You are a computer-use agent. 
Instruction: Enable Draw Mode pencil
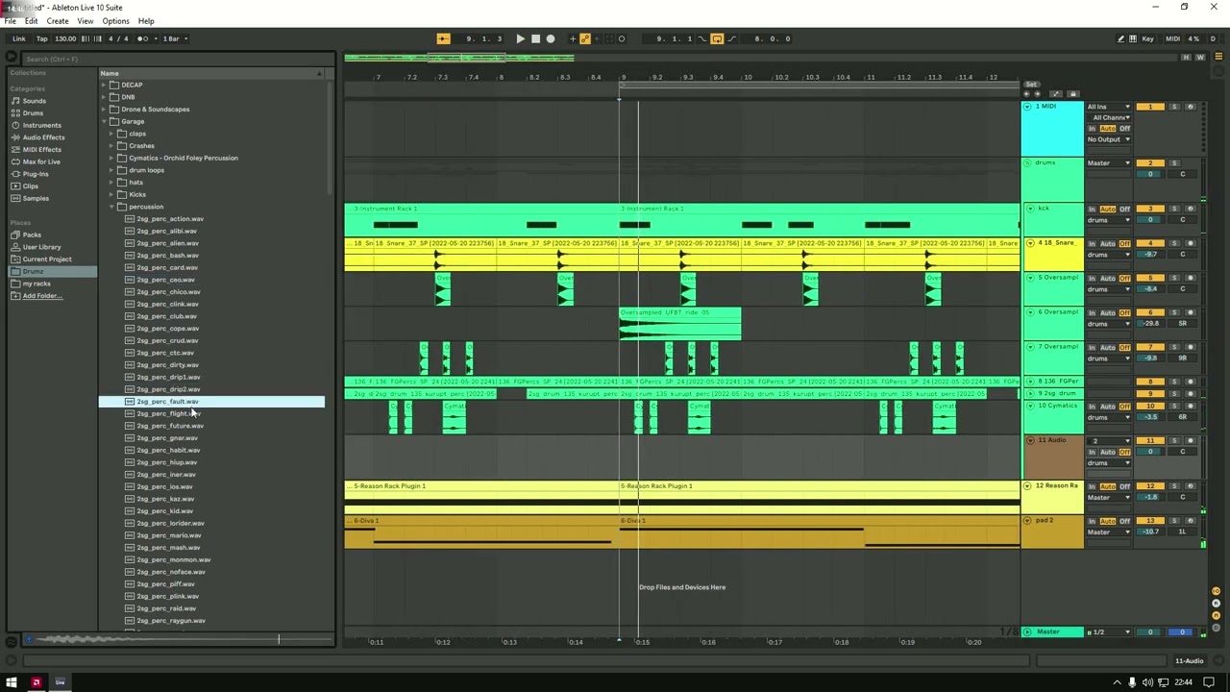coord(1120,38)
